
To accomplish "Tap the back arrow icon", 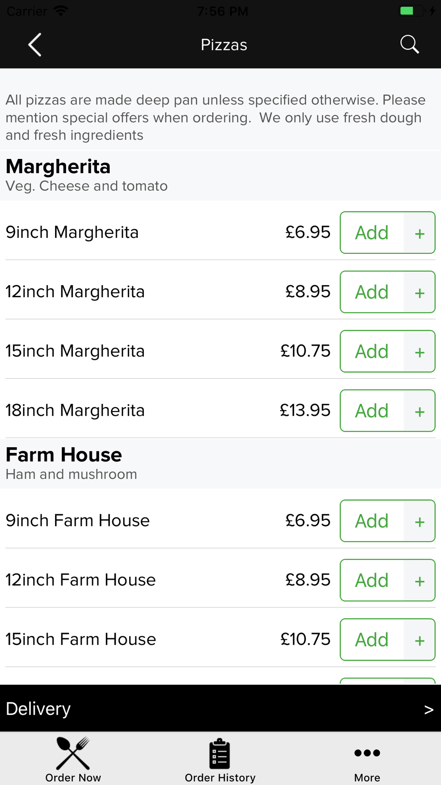I will pyautogui.click(x=35, y=45).
